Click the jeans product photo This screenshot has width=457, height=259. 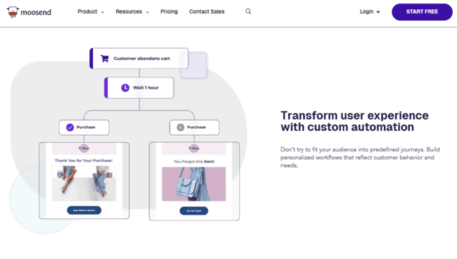(84, 184)
